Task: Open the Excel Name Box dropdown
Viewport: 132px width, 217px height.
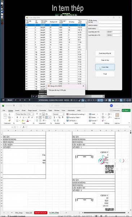Action: [12, 127]
